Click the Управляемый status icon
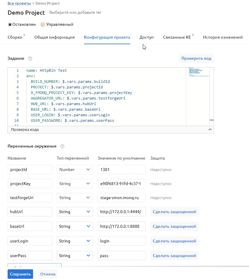The height and width of the screenshot is (279, 249). click(x=42, y=25)
